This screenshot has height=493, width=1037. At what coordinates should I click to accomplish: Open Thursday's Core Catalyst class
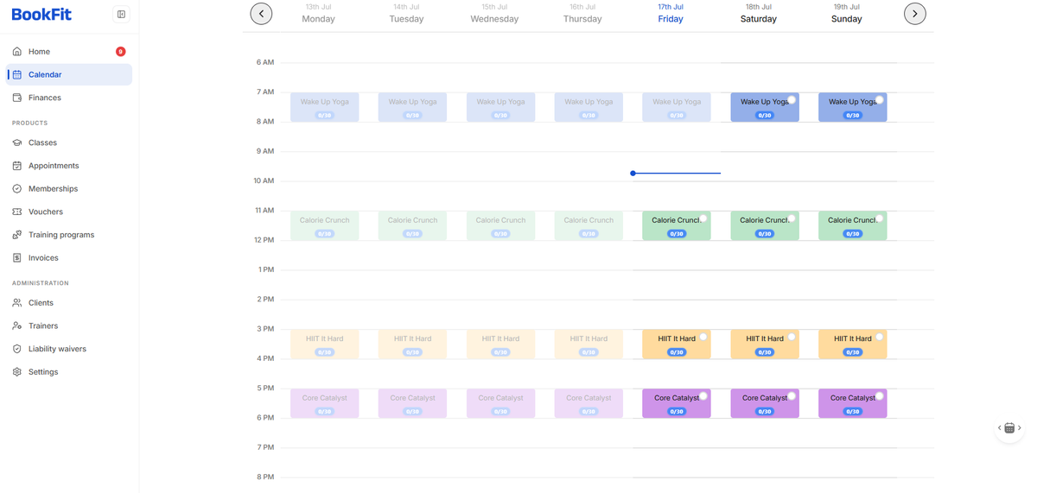(588, 403)
